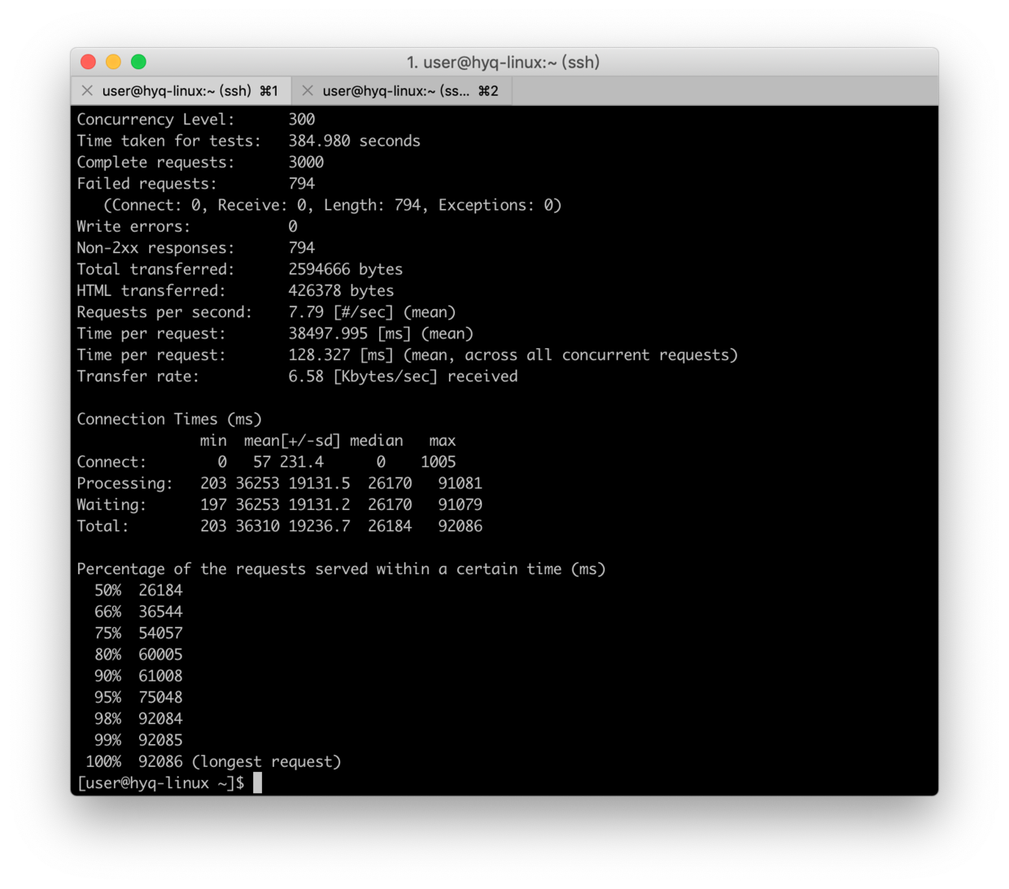Click the '384.980 seconds' time value
This screenshot has width=1009, height=889.
pos(355,141)
